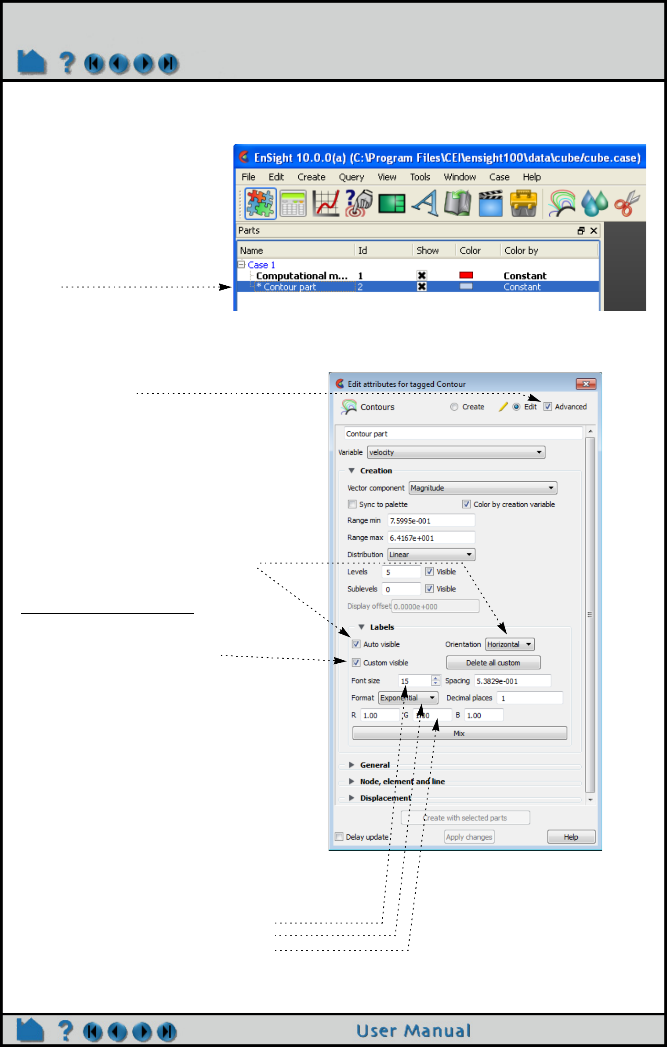Toggle Show checkbox for Computational mesh part
The width and height of the screenshot is (667, 1047).
tap(422, 276)
